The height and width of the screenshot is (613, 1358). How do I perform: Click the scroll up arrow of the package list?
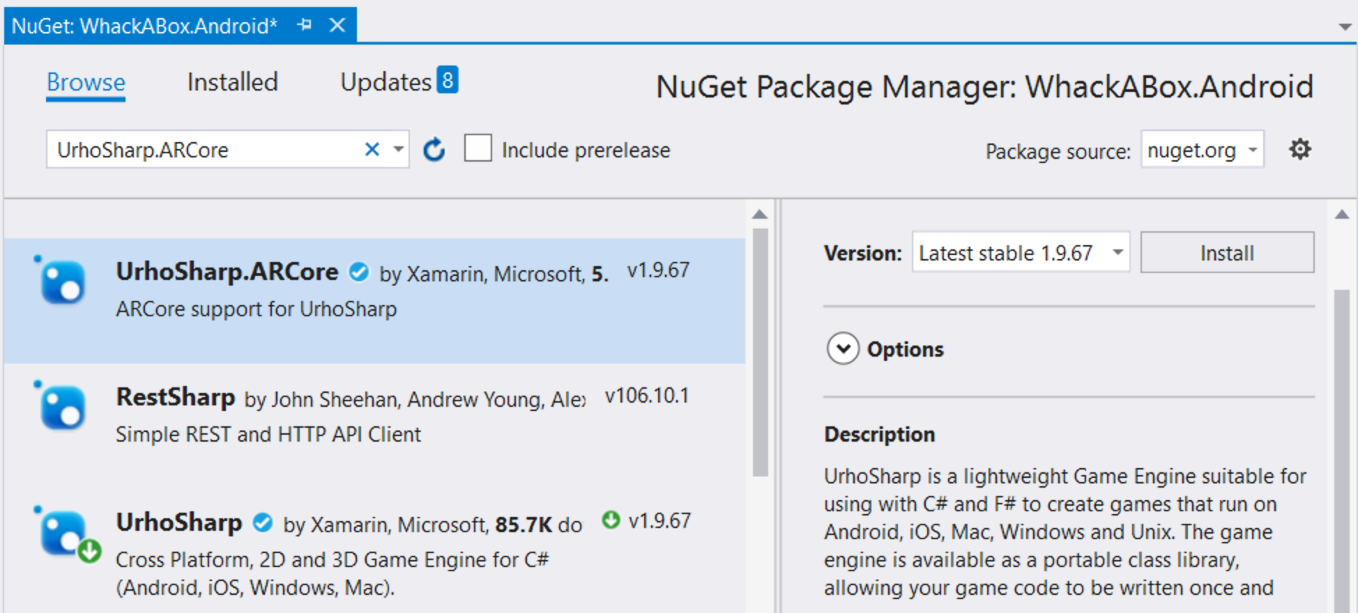761,215
